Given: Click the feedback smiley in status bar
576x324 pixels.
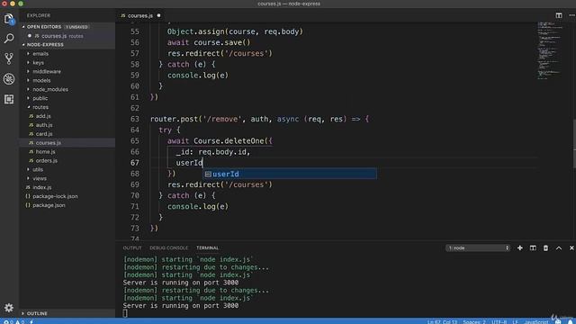Looking at the screenshot, I should [558, 321].
